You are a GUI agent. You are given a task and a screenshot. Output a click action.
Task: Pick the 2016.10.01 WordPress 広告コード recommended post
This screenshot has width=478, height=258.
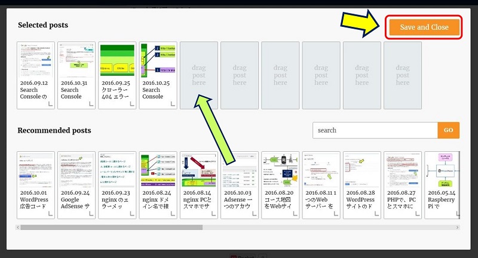click(36, 185)
